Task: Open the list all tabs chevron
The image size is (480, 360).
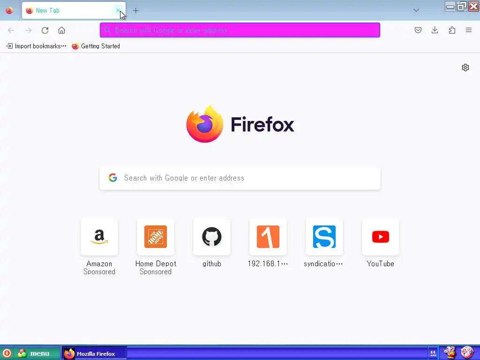Action: pos(416,10)
